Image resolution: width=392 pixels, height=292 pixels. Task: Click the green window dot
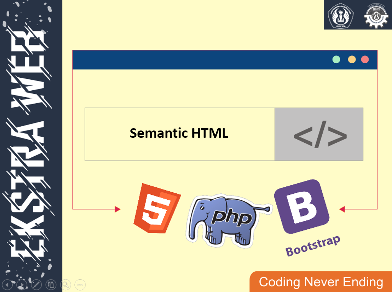tap(336, 59)
